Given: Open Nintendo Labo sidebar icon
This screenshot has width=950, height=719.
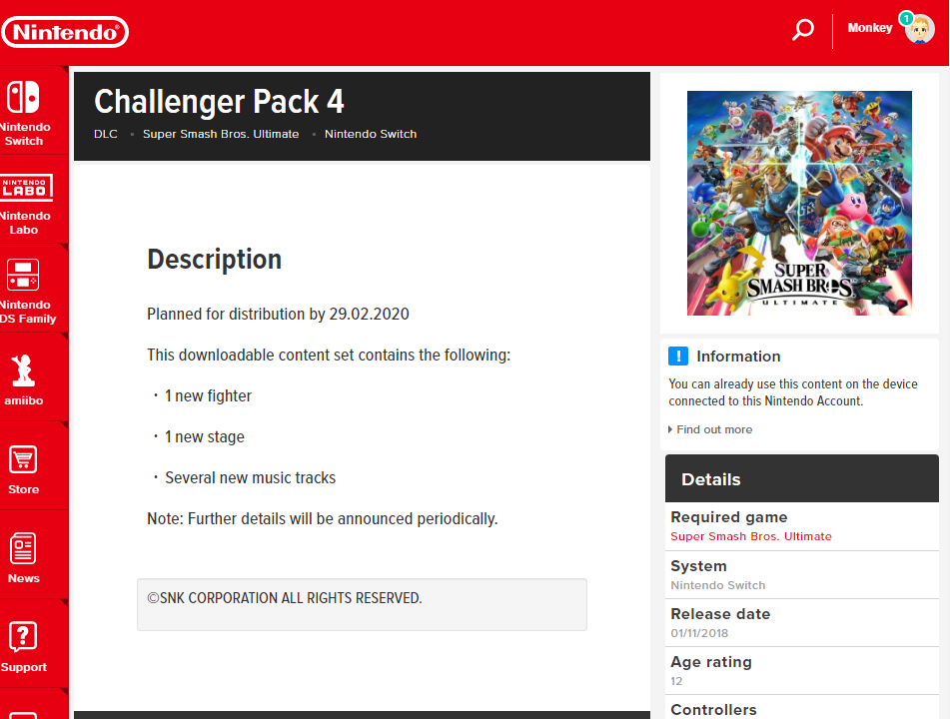Looking at the screenshot, I should click(x=26, y=187).
